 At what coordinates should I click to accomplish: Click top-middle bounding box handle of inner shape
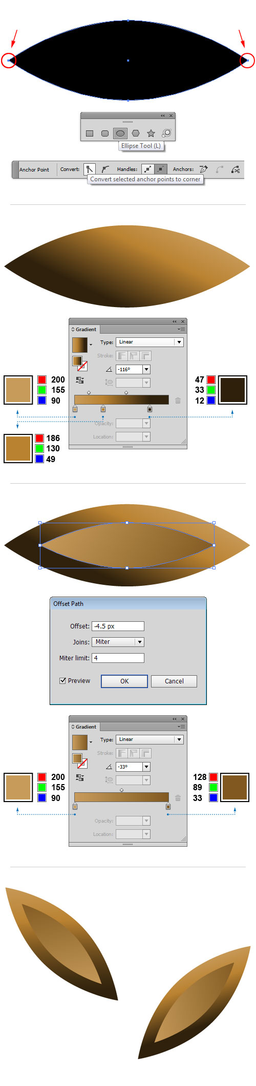(127, 523)
